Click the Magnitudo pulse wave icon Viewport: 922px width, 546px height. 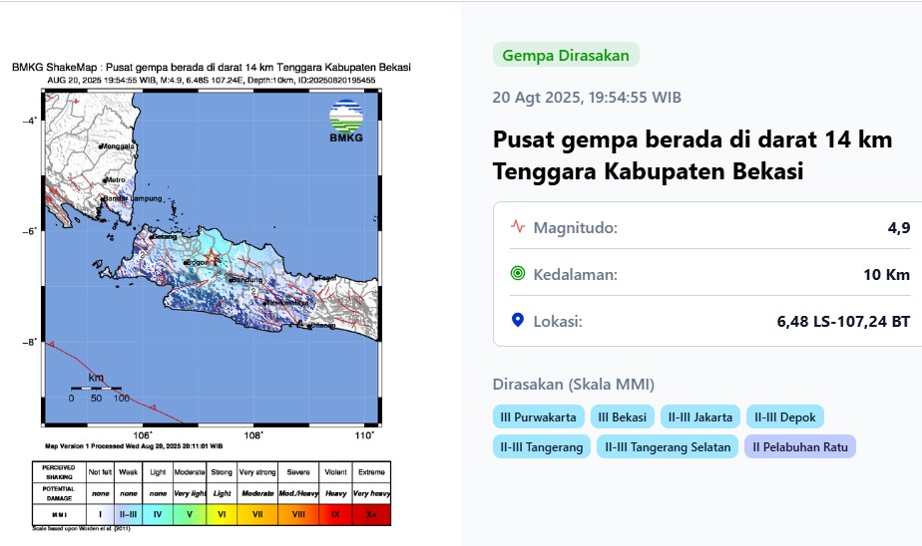click(x=517, y=226)
